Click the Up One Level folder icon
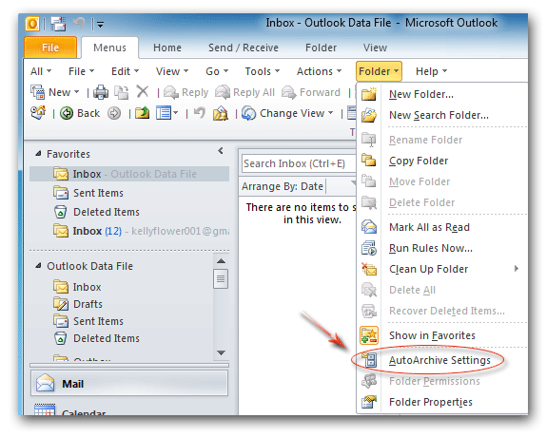Viewport: 546px width, 437px height. 142,113
